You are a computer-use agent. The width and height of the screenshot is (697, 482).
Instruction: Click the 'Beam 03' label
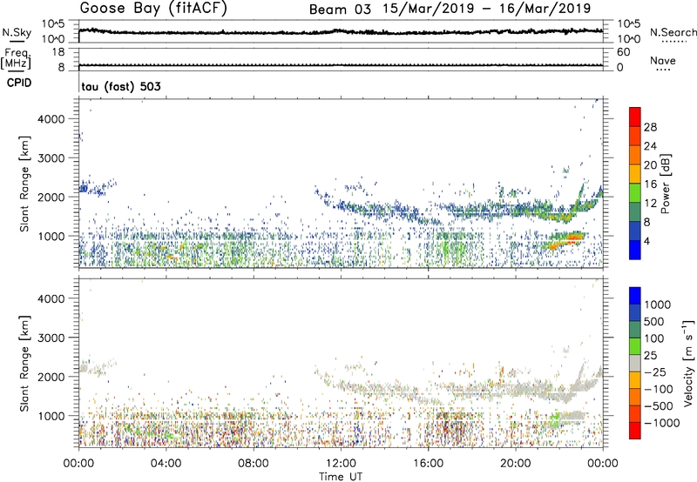[340, 10]
